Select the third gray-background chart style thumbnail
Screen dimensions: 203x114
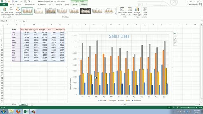coord(50,11)
